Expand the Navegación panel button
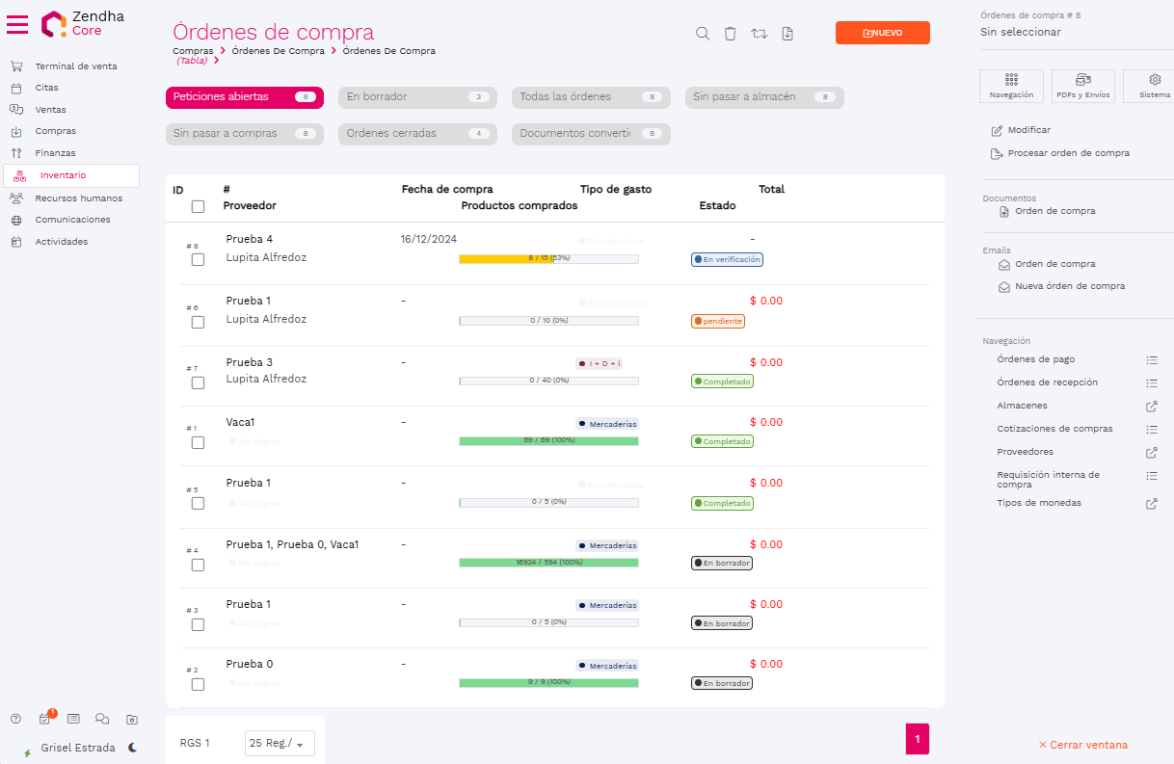Viewport: 1174px width, 764px height. 1011,86
